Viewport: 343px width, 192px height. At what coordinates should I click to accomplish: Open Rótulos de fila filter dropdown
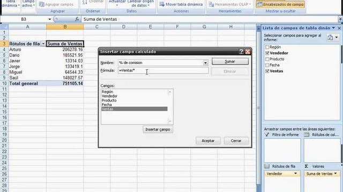[x=43, y=44]
